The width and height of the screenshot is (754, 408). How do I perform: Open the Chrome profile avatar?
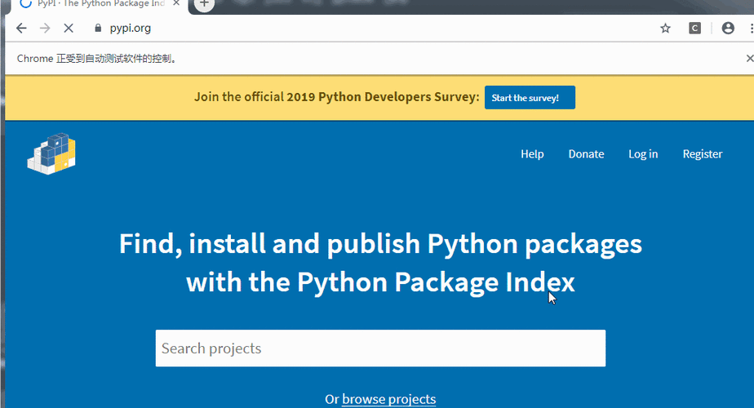(x=728, y=29)
